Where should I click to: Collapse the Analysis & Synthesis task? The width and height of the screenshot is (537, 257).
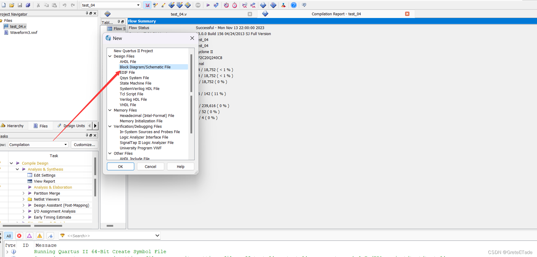(17, 169)
